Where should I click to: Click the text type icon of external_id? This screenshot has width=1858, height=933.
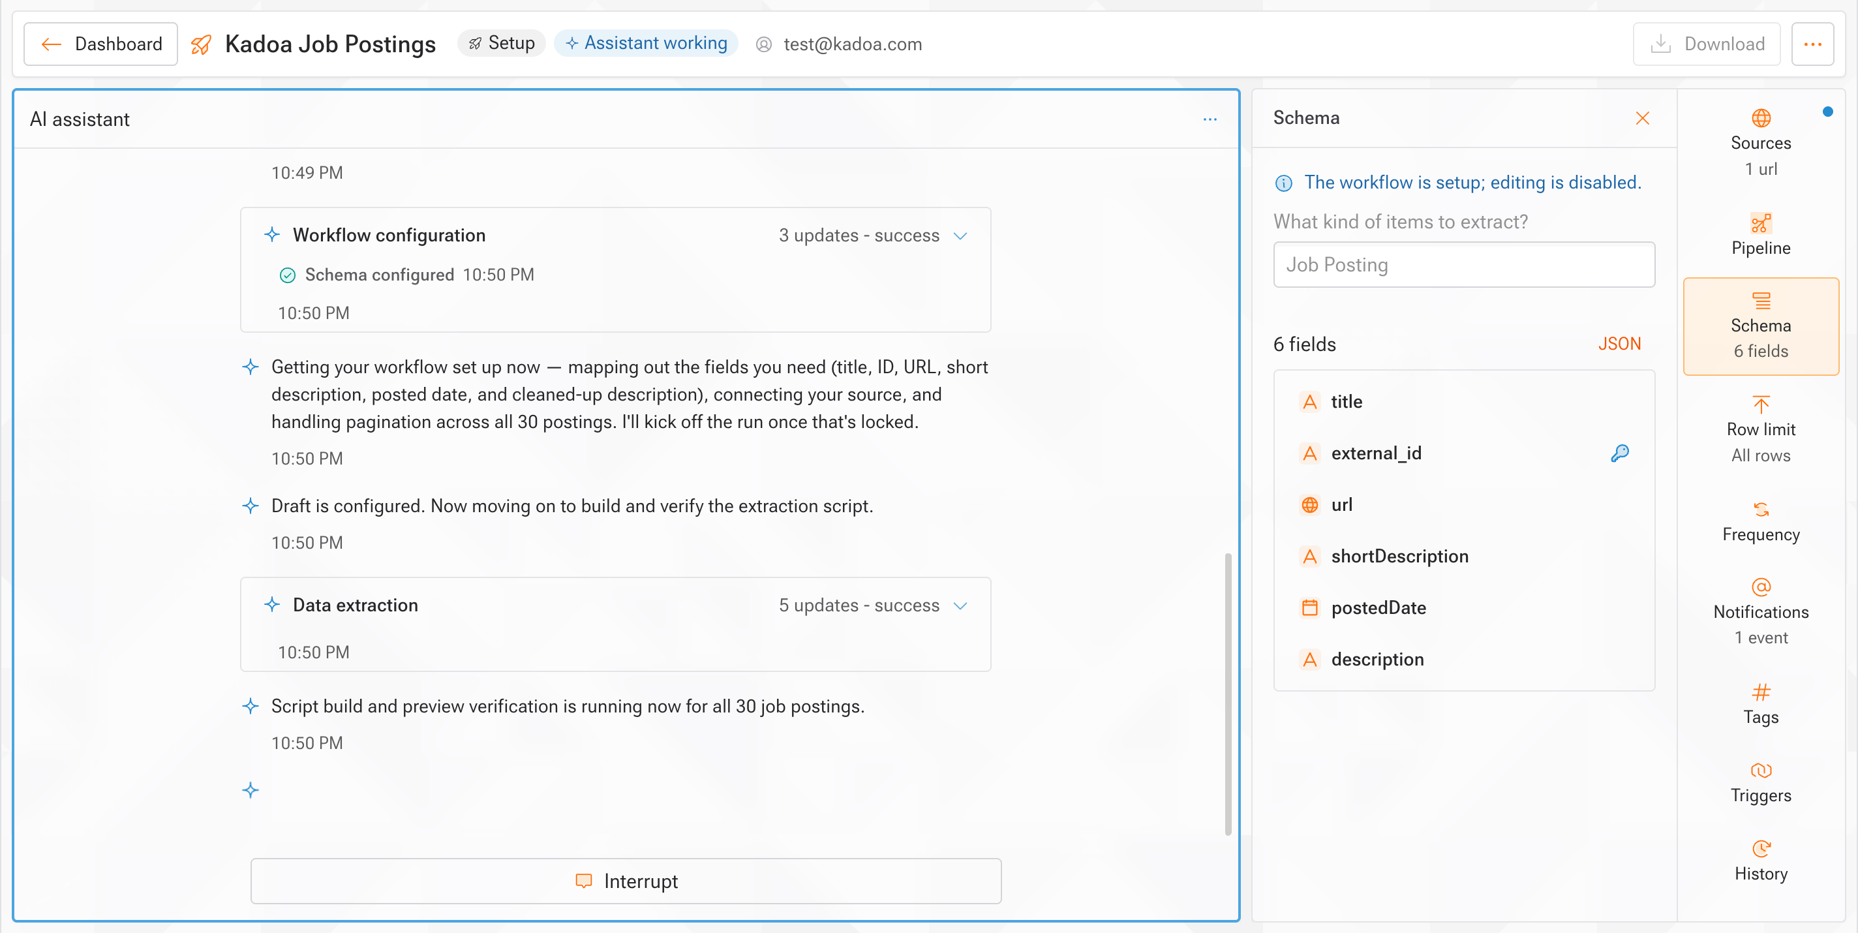[1310, 453]
